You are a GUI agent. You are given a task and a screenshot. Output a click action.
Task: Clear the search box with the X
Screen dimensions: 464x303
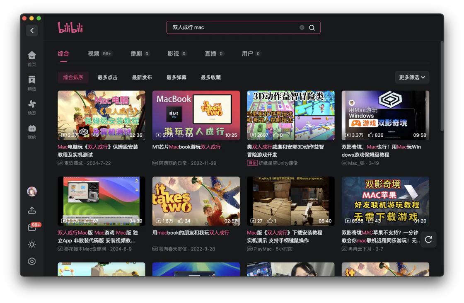302,27
